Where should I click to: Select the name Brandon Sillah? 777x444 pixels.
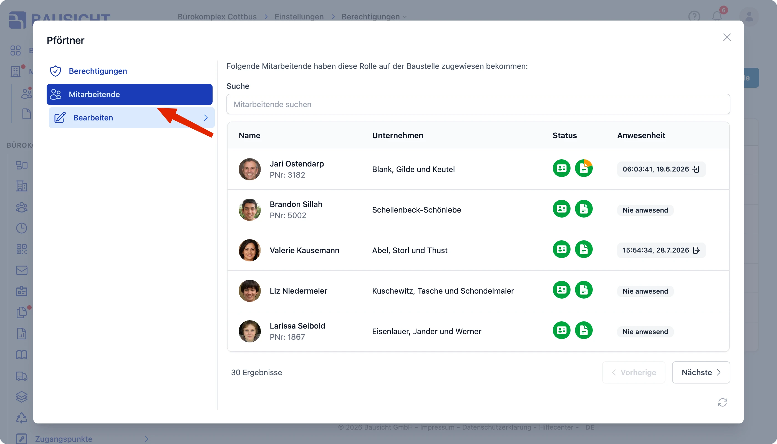[x=296, y=204]
